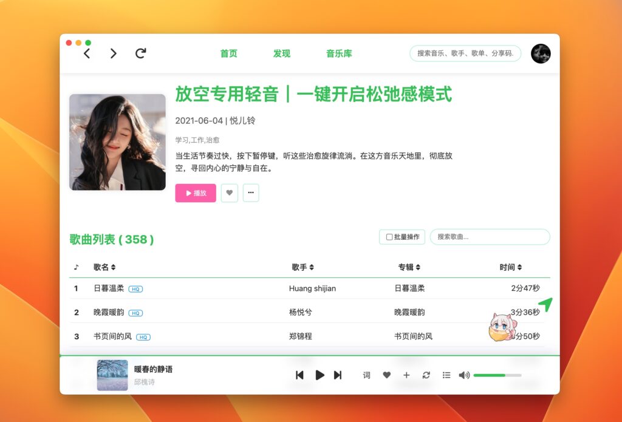Click the HQ badge next to 日暮温柔
This screenshot has height=422, width=622.
[x=135, y=288]
